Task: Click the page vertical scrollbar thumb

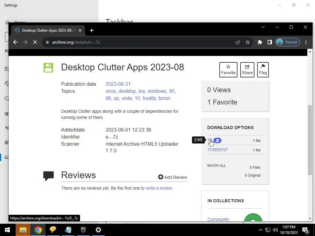Action: click(310, 140)
